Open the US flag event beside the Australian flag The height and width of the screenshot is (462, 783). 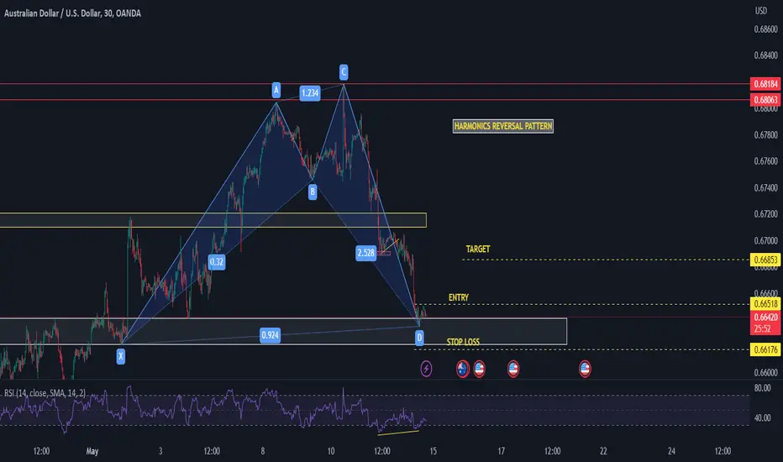pos(480,369)
